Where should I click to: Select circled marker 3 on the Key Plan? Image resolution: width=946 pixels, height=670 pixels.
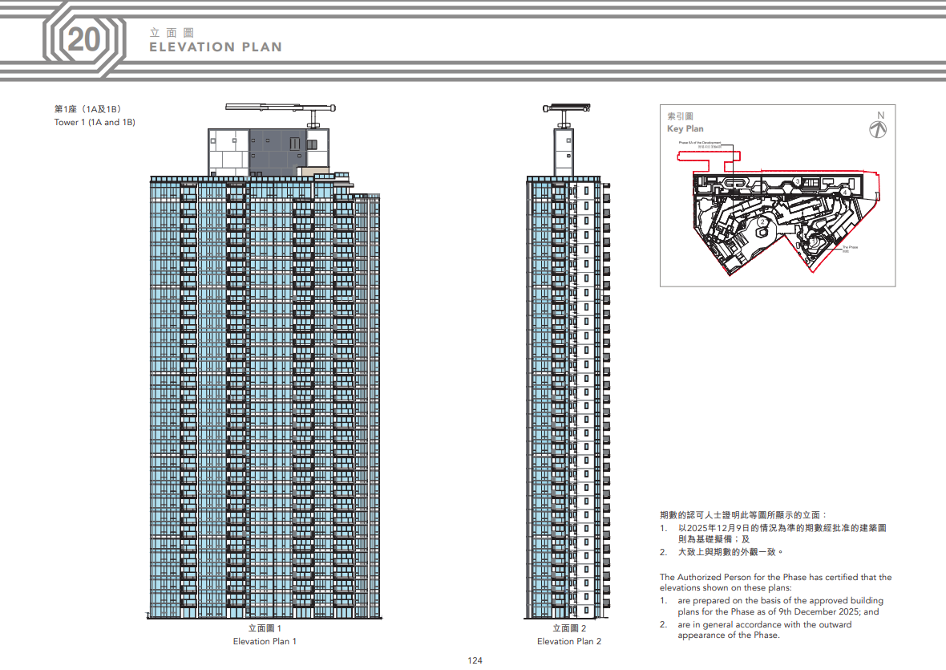pyautogui.click(x=798, y=180)
